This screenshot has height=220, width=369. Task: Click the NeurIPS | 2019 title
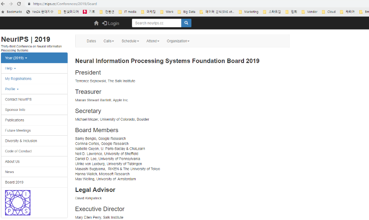click(26, 39)
